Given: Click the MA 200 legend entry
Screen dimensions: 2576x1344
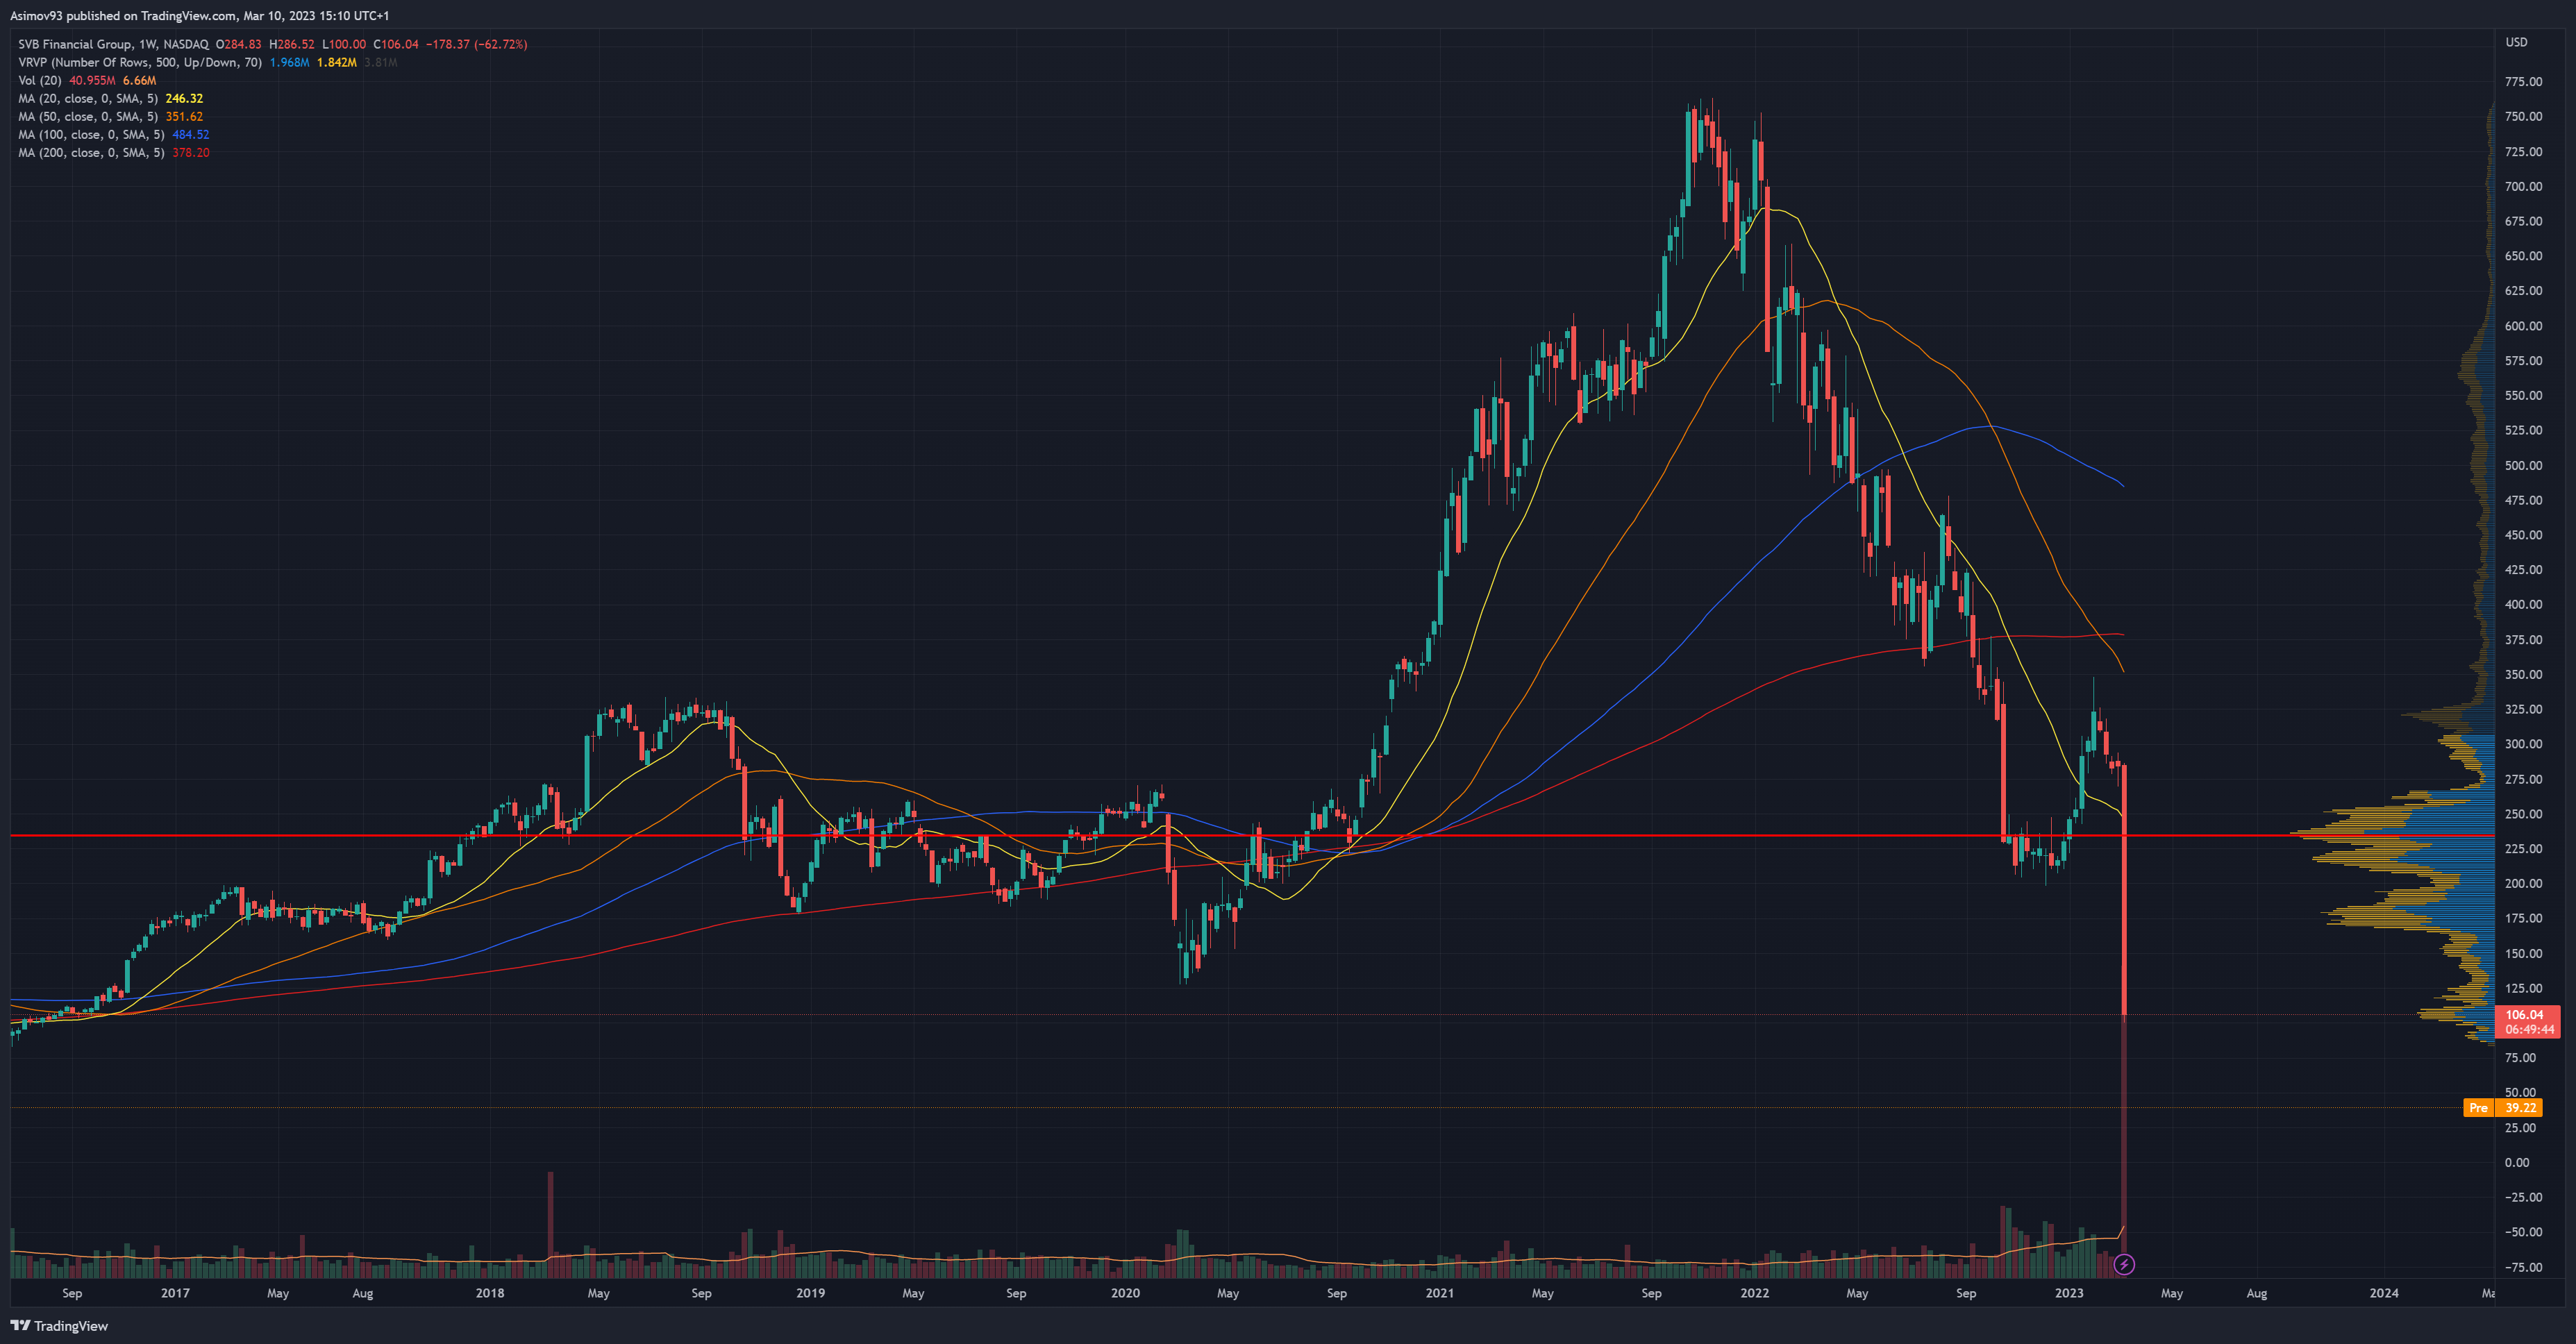Looking at the screenshot, I should (x=91, y=152).
